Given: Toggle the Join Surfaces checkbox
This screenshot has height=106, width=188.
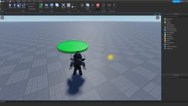Looking at the screenshot, I should point(27,9).
